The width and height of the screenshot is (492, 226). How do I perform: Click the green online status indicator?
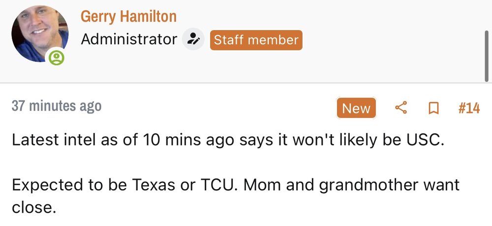[x=57, y=58]
